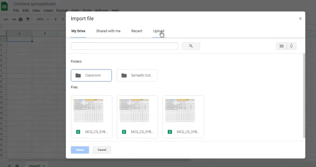Open the Sheet1 tab dropdown arrow
This screenshot has width=316, height=167.
[44, 166]
